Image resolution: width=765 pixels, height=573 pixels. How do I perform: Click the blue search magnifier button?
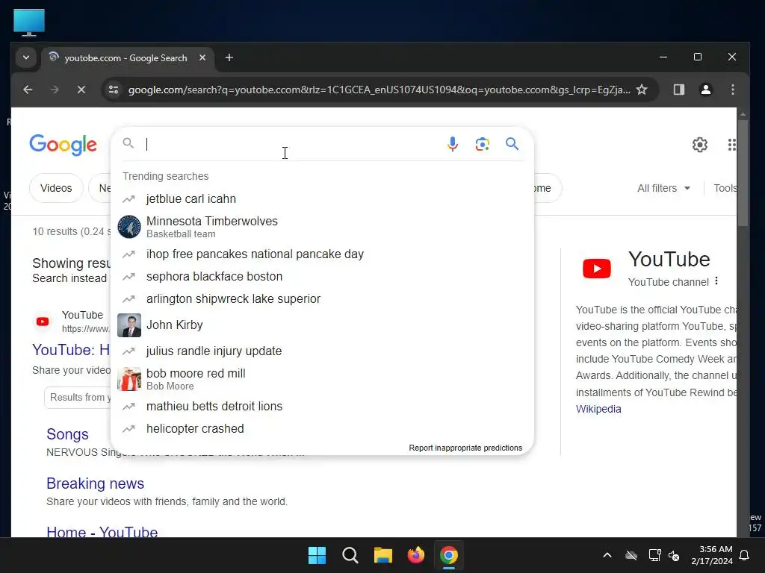click(512, 144)
